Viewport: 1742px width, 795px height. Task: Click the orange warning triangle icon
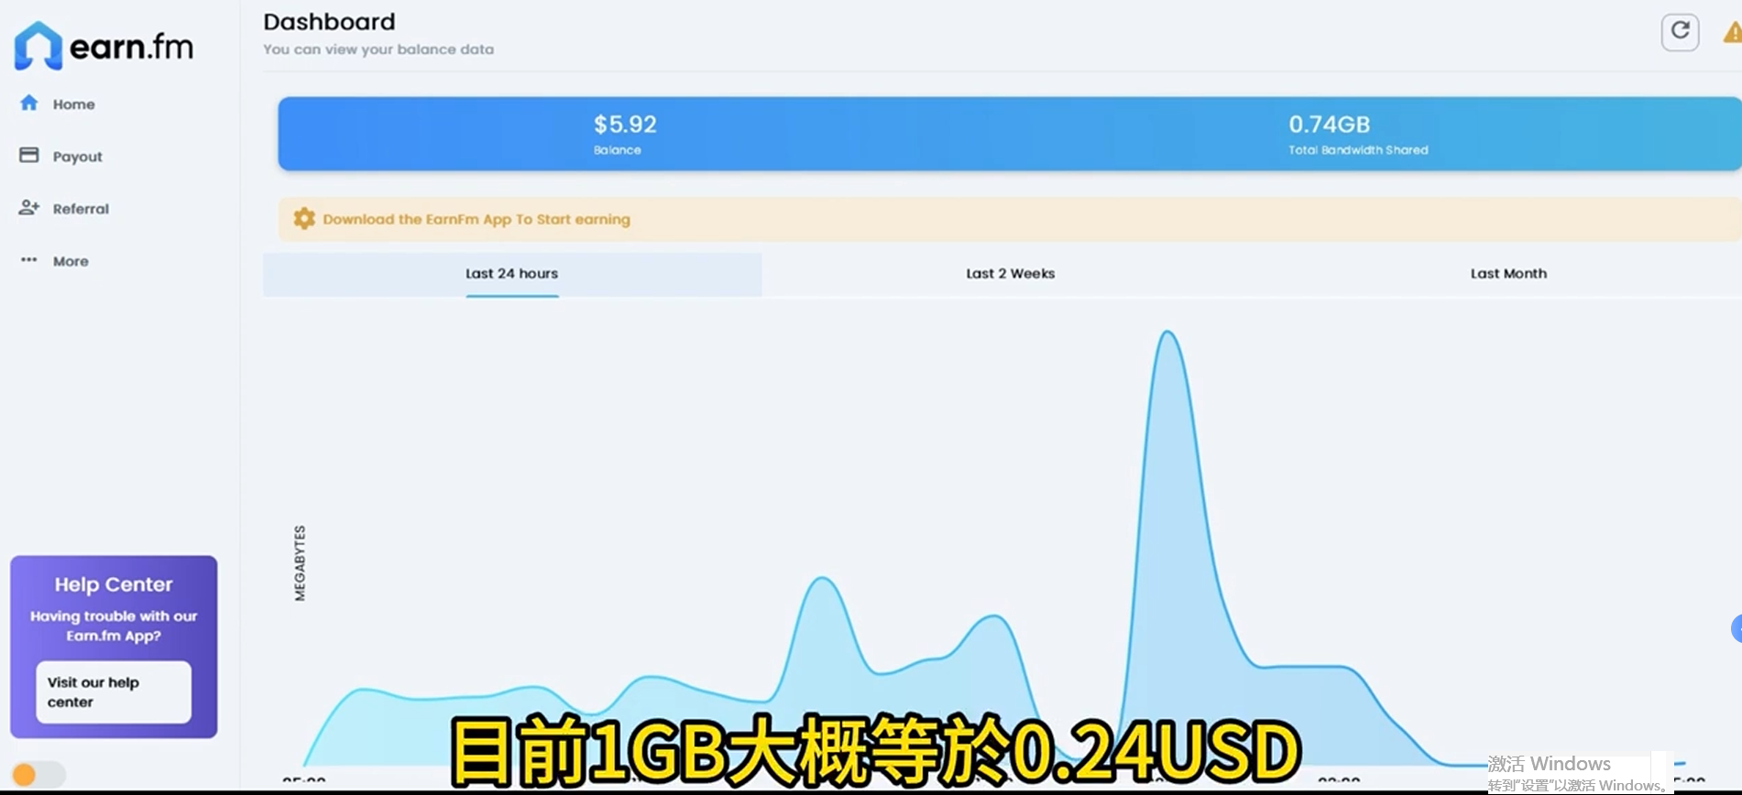(1733, 33)
